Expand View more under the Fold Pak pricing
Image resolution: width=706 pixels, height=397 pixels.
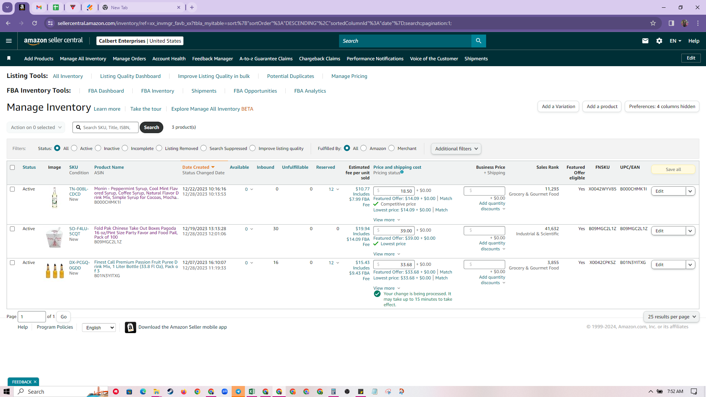point(386,254)
